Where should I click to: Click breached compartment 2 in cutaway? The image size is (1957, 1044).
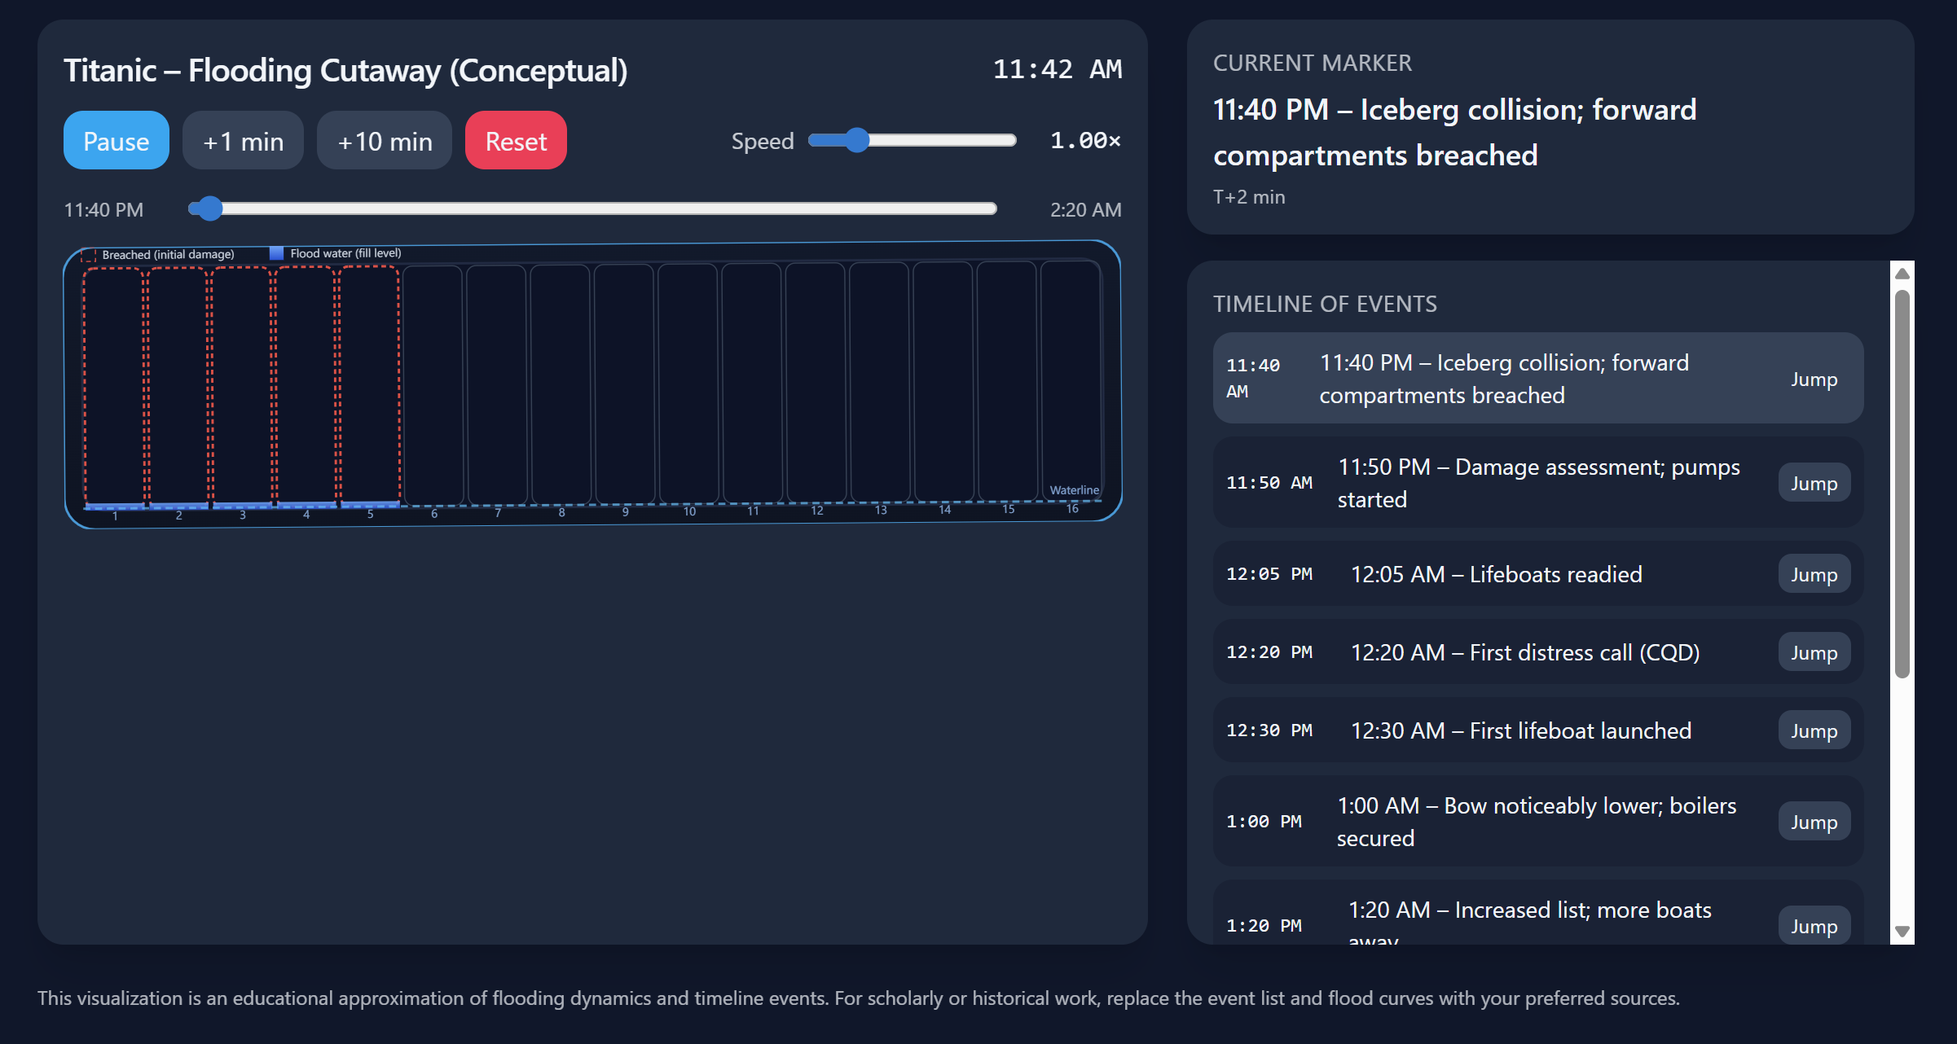(x=178, y=386)
